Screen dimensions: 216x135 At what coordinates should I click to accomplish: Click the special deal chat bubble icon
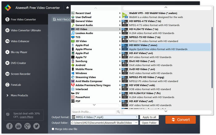coord(8,114)
